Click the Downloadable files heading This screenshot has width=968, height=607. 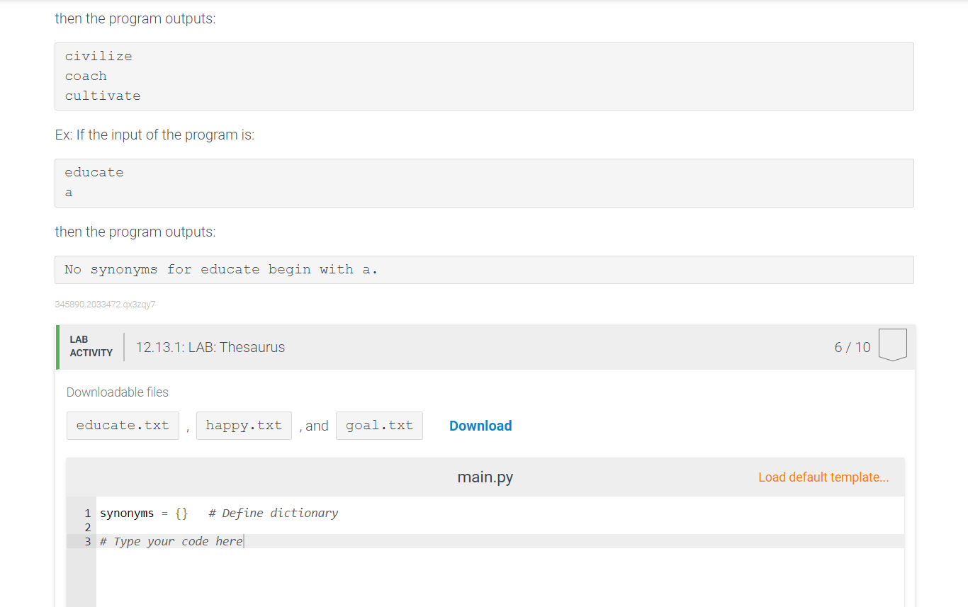click(118, 392)
